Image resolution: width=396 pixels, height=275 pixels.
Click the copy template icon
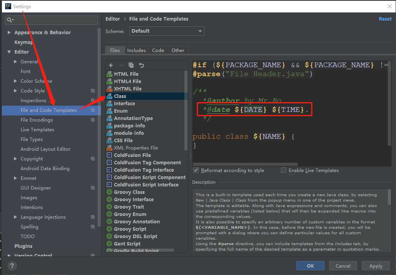coord(131,65)
